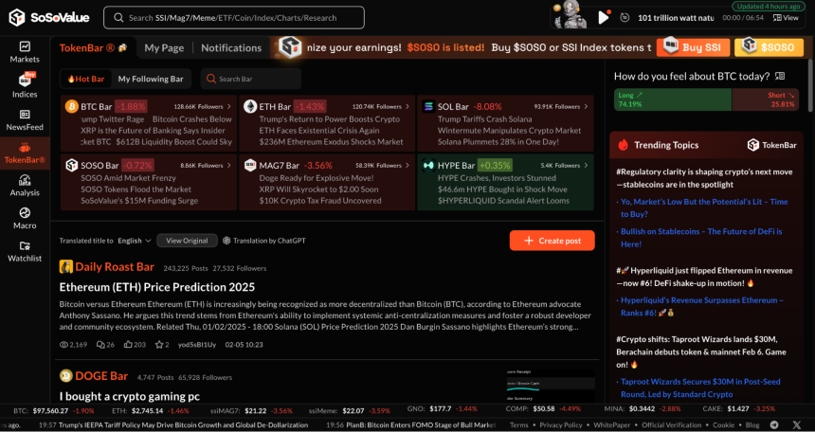Open 'Hyperliquid's Revenue Surpasses Ethereum' link
815x432 pixels.
[x=700, y=307]
